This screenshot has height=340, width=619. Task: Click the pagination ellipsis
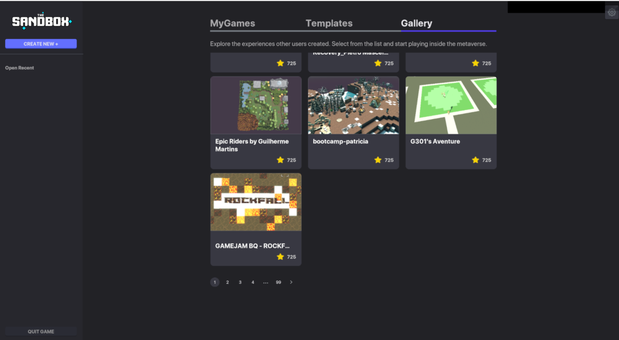click(266, 282)
